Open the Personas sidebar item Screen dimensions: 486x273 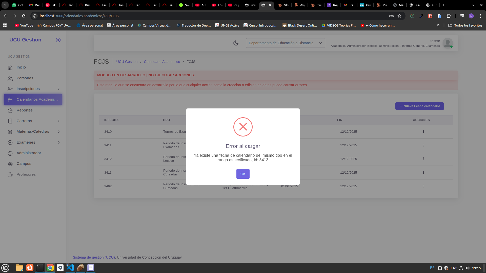point(25,78)
